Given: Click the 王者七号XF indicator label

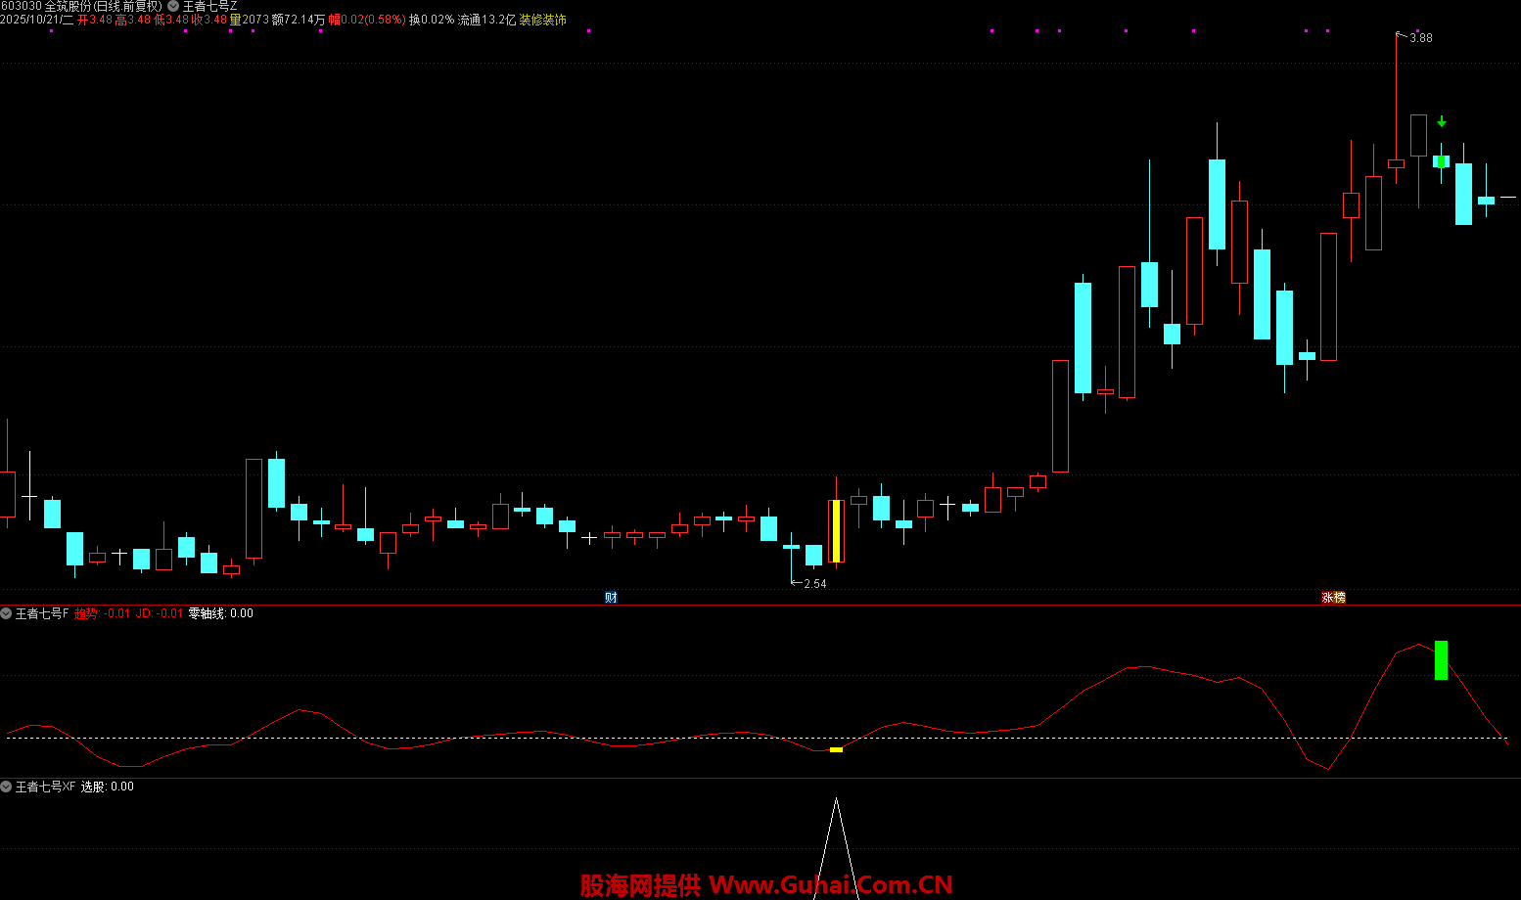Looking at the screenshot, I should pyautogui.click(x=45, y=787).
